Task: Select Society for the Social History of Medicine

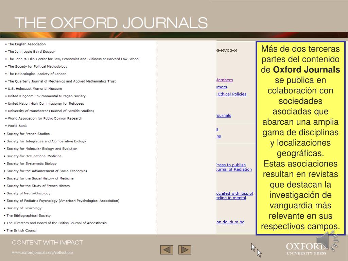Action: (40, 178)
